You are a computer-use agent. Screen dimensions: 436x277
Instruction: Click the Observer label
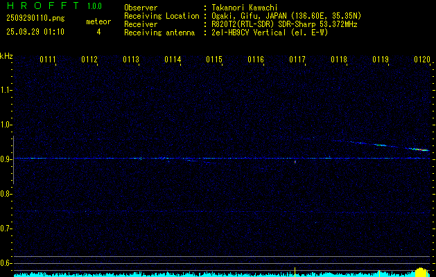[141, 8]
